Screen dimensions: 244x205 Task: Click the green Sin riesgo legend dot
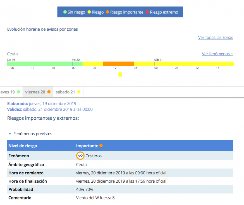(x=65, y=12)
